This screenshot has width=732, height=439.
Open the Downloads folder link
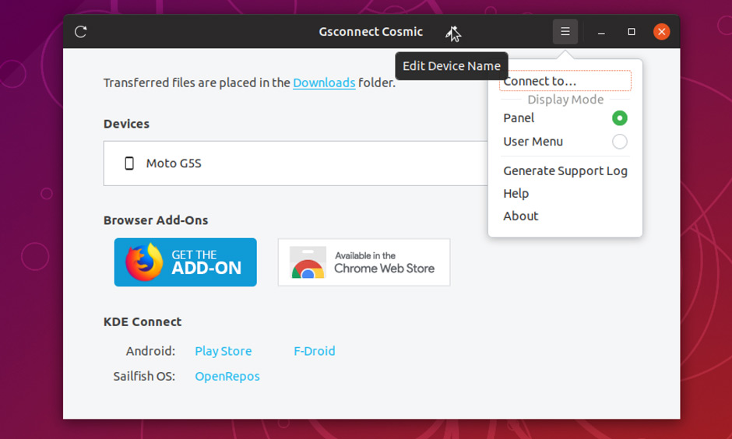pyautogui.click(x=324, y=83)
